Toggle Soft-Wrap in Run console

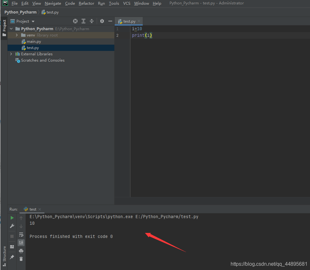[x=21, y=234]
